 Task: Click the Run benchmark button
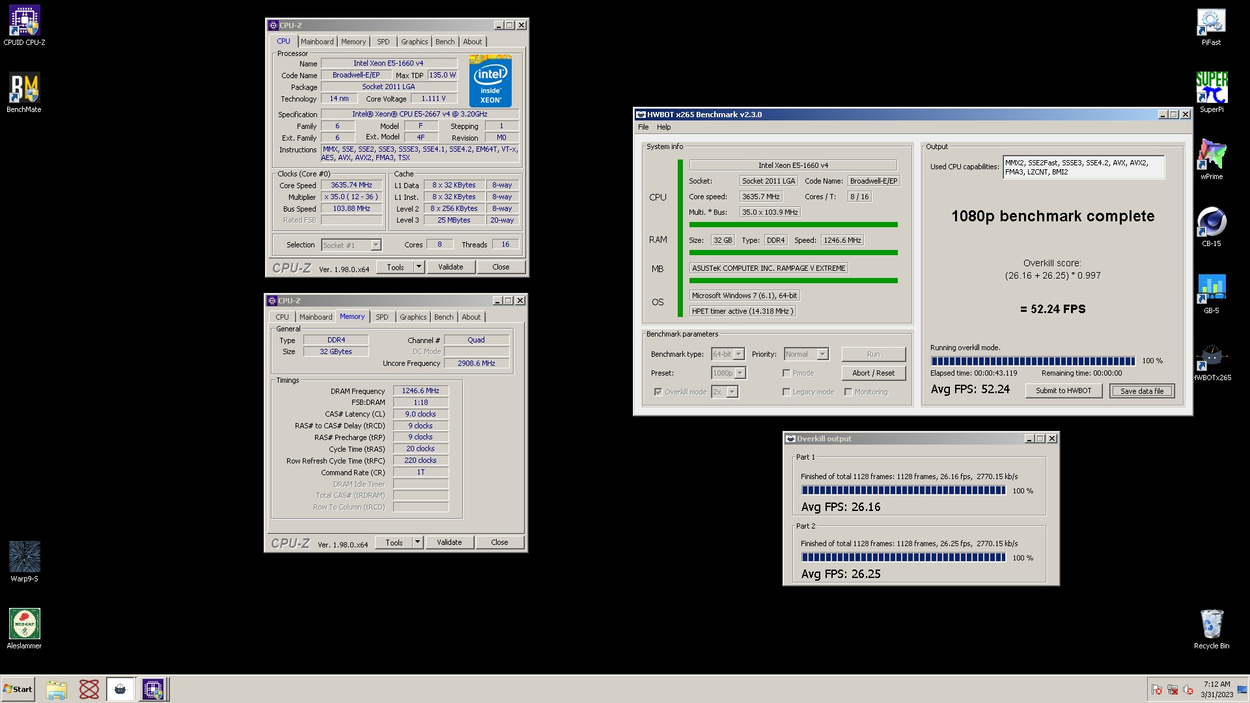[x=873, y=354]
